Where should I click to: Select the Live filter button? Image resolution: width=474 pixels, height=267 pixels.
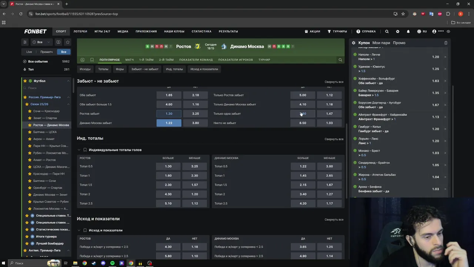[x=29, y=52]
